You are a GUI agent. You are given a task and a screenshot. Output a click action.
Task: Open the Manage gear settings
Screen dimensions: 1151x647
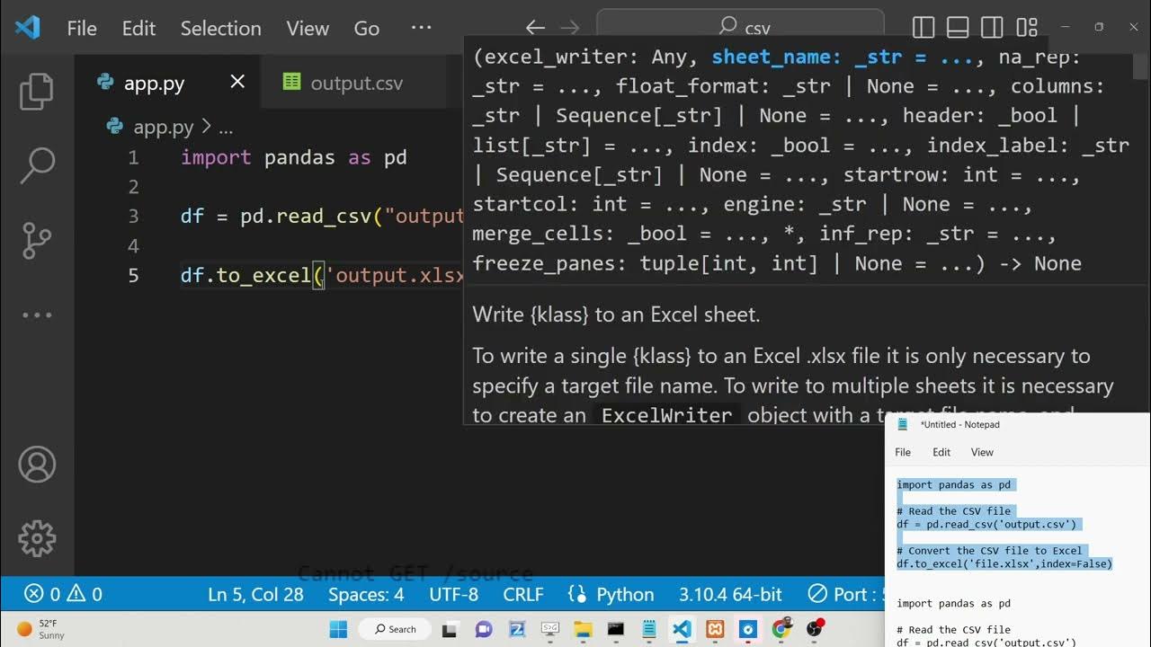pos(37,538)
